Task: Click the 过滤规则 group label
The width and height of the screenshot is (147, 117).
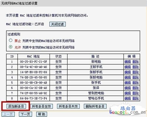Action: point(14,34)
